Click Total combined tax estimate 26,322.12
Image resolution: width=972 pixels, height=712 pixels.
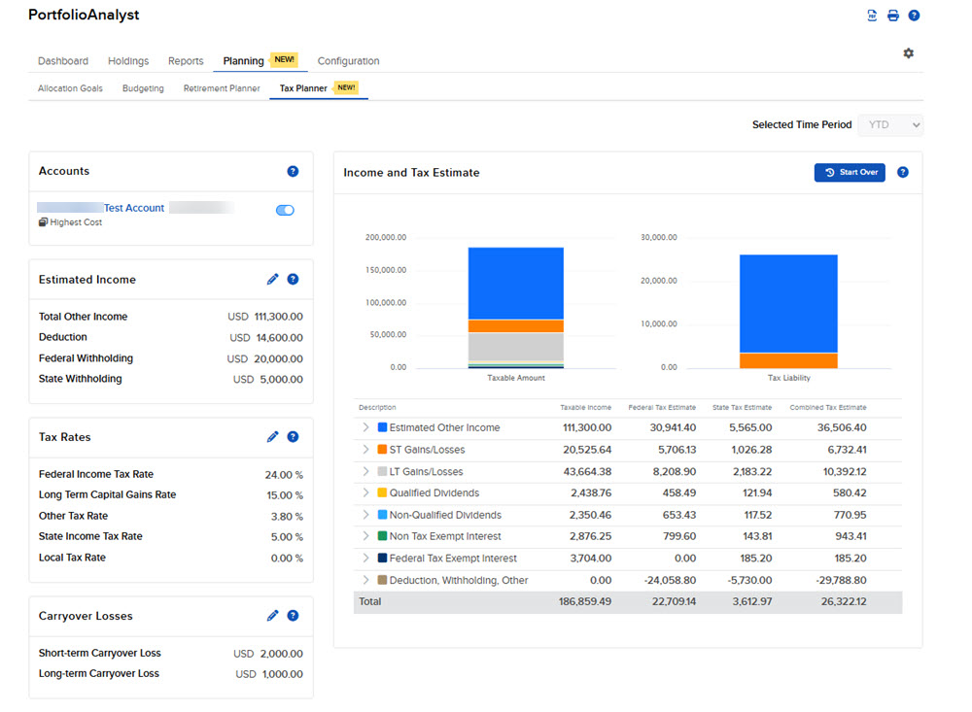click(x=844, y=601)
